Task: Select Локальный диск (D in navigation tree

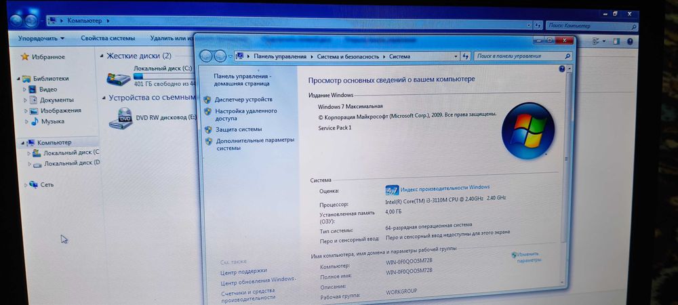Action: pyautogui.click(x=72, y=163)
